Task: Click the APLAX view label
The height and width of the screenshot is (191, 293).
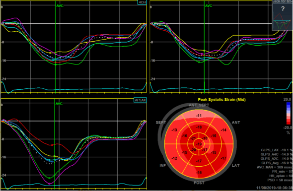Action: [x=141, y=100]
